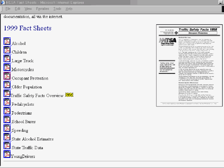Open the Favorites menu
The image size is (224, 168).
42,9
